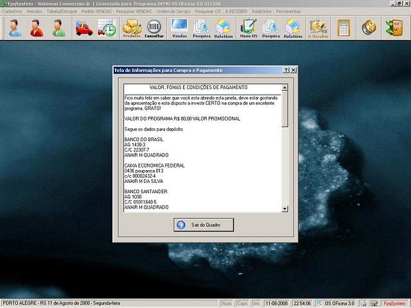Click the ANAIR M DA SILVA line

point(144,181)
